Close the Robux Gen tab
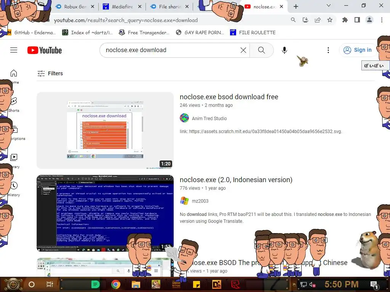The height and width of the screenshot is (292, 390). [92, 7]
